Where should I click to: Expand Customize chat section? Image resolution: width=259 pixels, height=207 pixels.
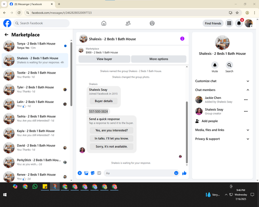coord(222,81)
